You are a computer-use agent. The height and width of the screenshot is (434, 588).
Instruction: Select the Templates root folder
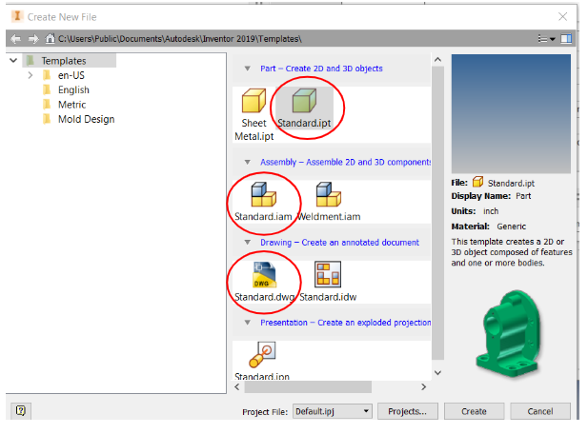(x=64, y=61)
